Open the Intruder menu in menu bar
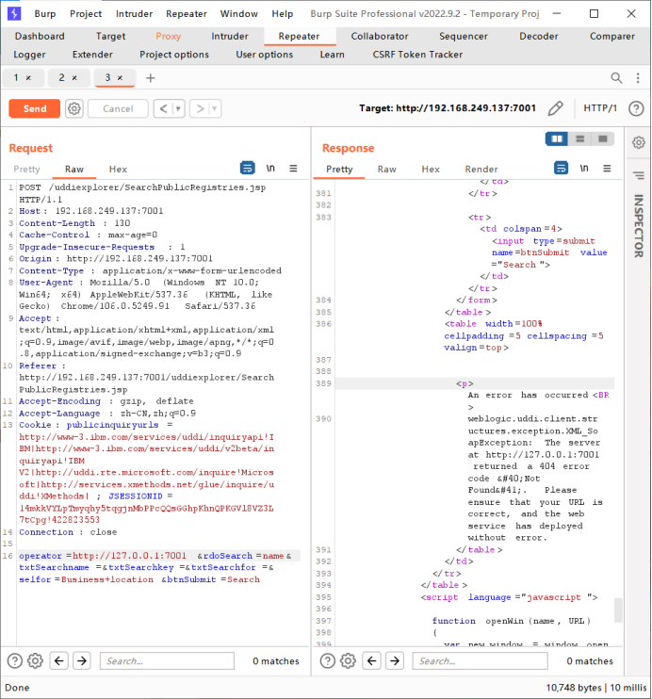 (134, 14)
